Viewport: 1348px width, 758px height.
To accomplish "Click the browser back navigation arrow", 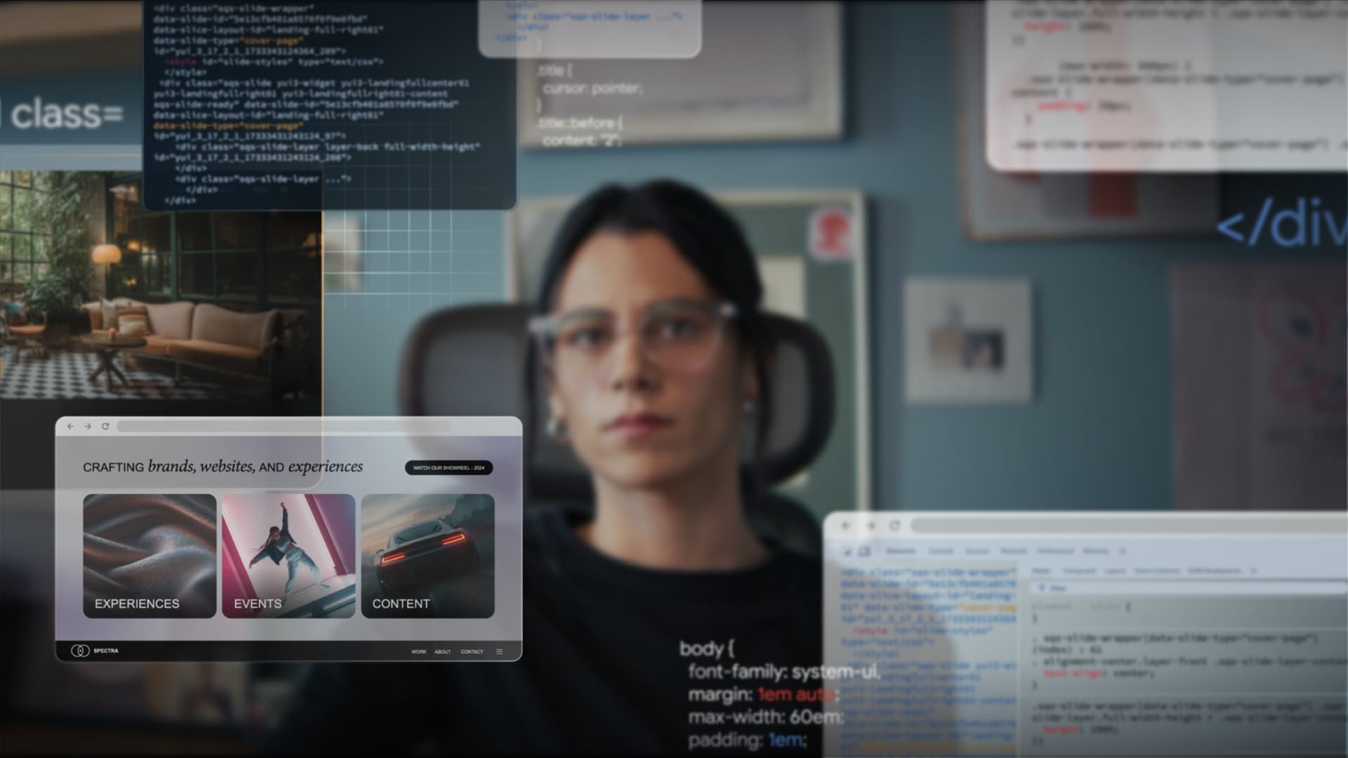I will [x=72, y=426].
